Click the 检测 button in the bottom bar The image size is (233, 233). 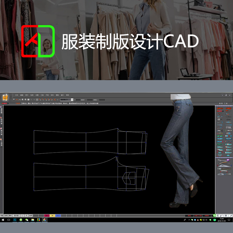click(6, 216)
